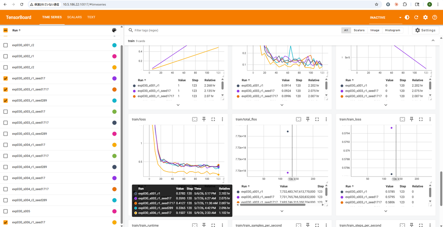Screen dimensions: 443x227
Task: Reload TensorBoard data icon
Action: coord(416,17)
